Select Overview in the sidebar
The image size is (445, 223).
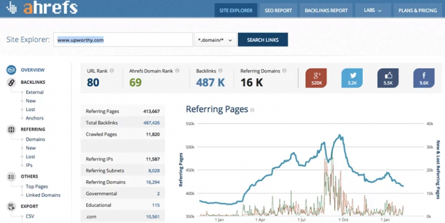click(x=32, y=70)
